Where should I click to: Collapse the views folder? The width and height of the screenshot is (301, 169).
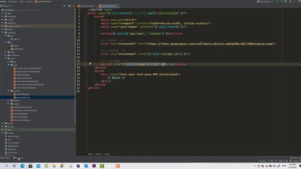point(5,58)
